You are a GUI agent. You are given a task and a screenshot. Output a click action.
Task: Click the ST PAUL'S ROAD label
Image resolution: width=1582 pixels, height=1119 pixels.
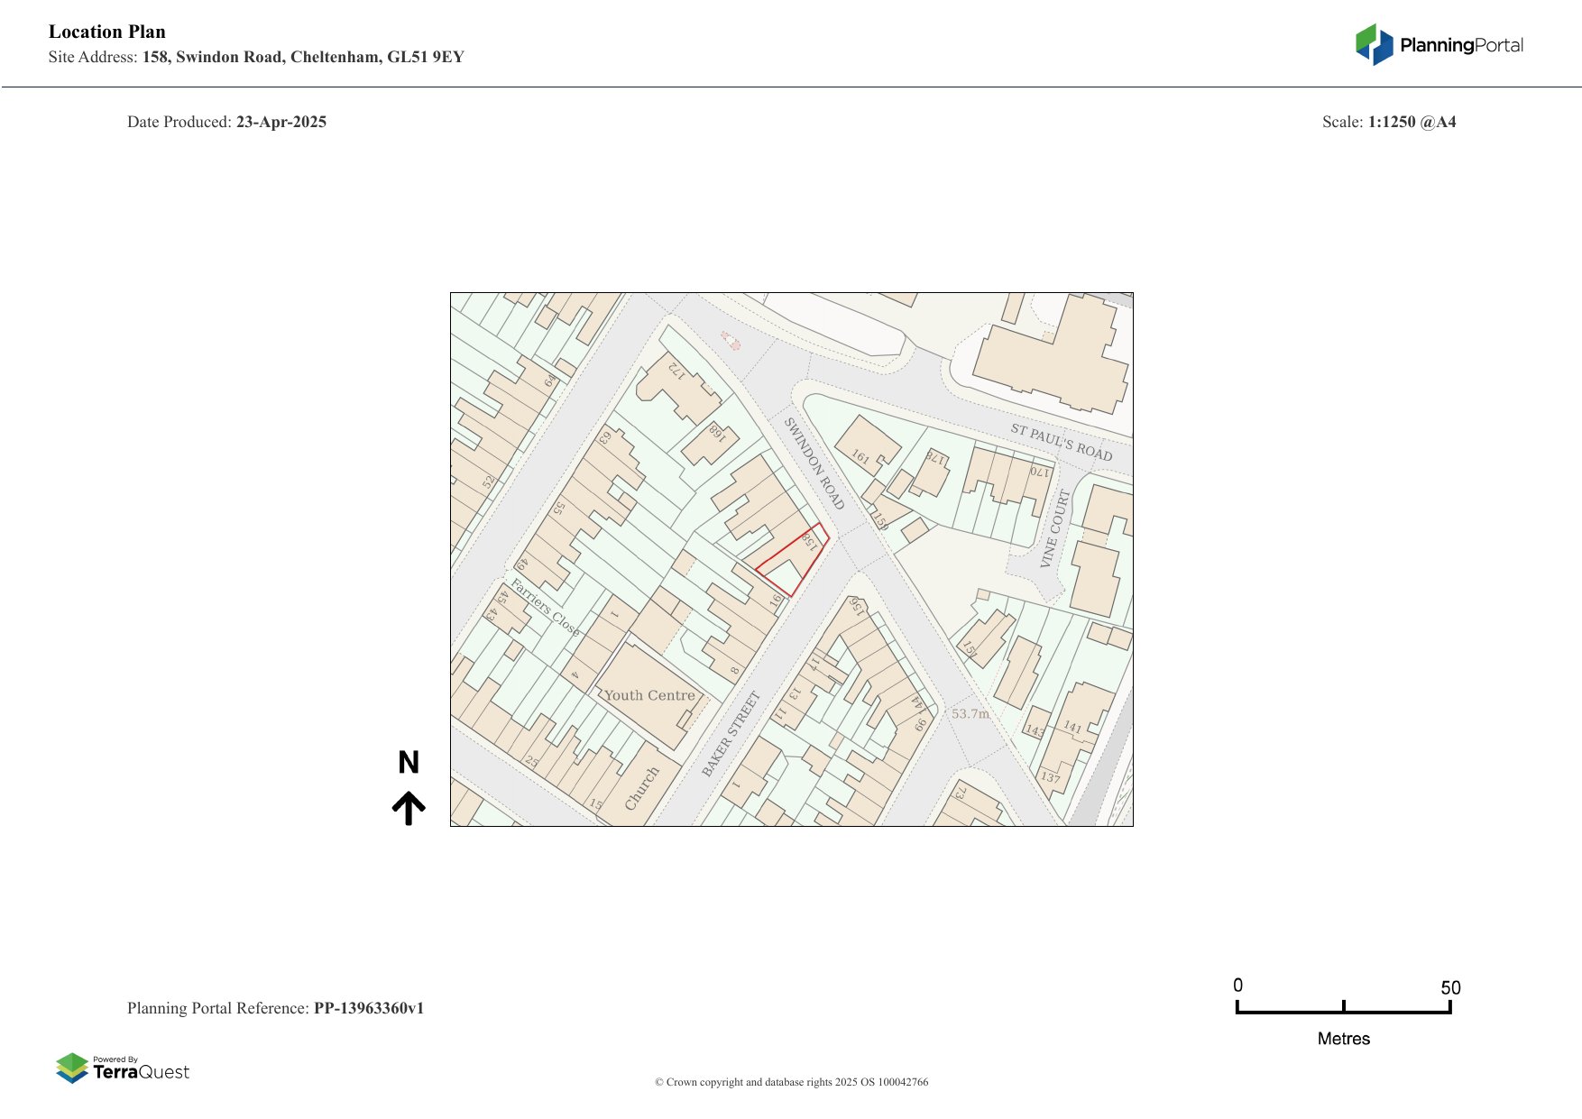click(x=1061, y=442)
